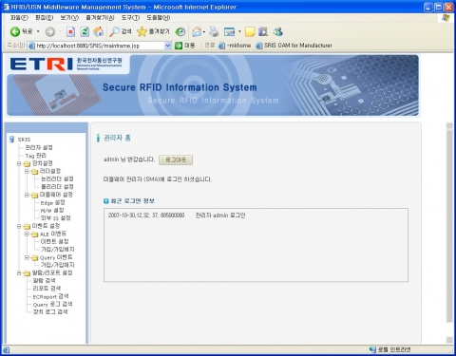Click the 미들웨어 설정 folder icon
Image resolution: width=456 pixels, height=356 pixels.
34,195
